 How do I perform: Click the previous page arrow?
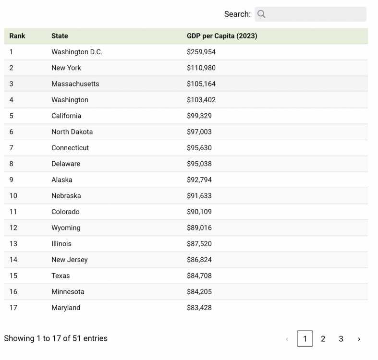pyautogui.click(x=287, y=339)
